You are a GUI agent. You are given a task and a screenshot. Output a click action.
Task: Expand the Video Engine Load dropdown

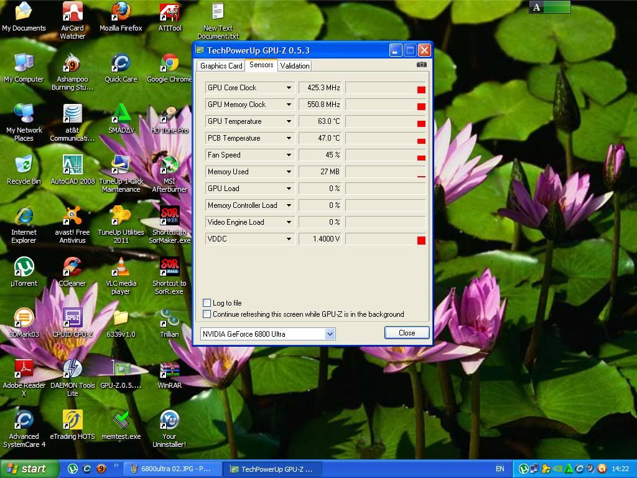[289, 222]
